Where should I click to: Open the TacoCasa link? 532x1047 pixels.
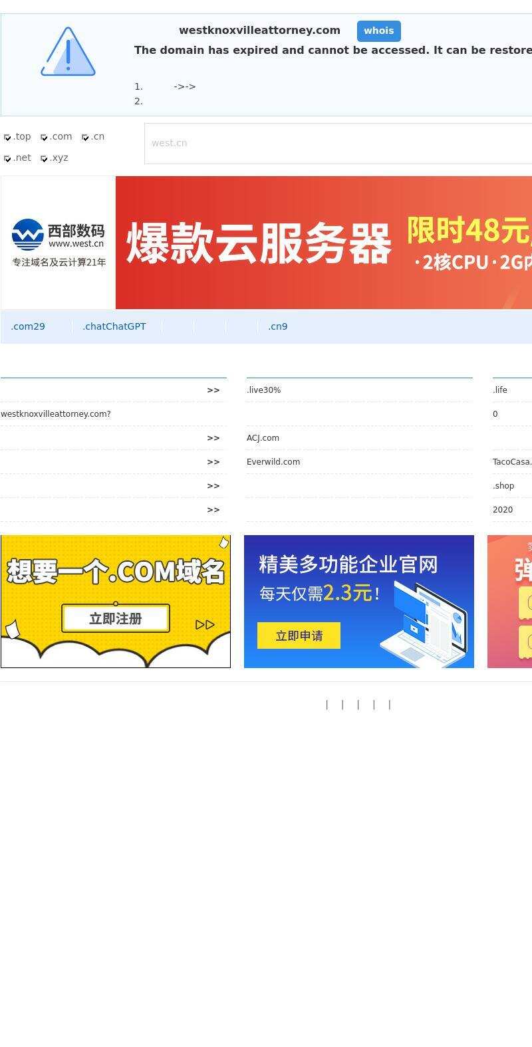coord(512,462)
